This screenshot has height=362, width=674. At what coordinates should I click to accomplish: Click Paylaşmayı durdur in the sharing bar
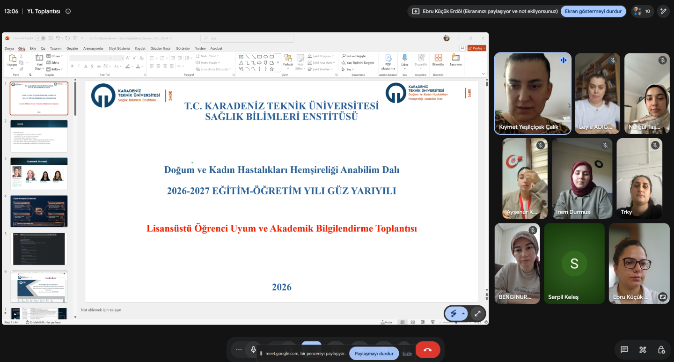point(374,353)
